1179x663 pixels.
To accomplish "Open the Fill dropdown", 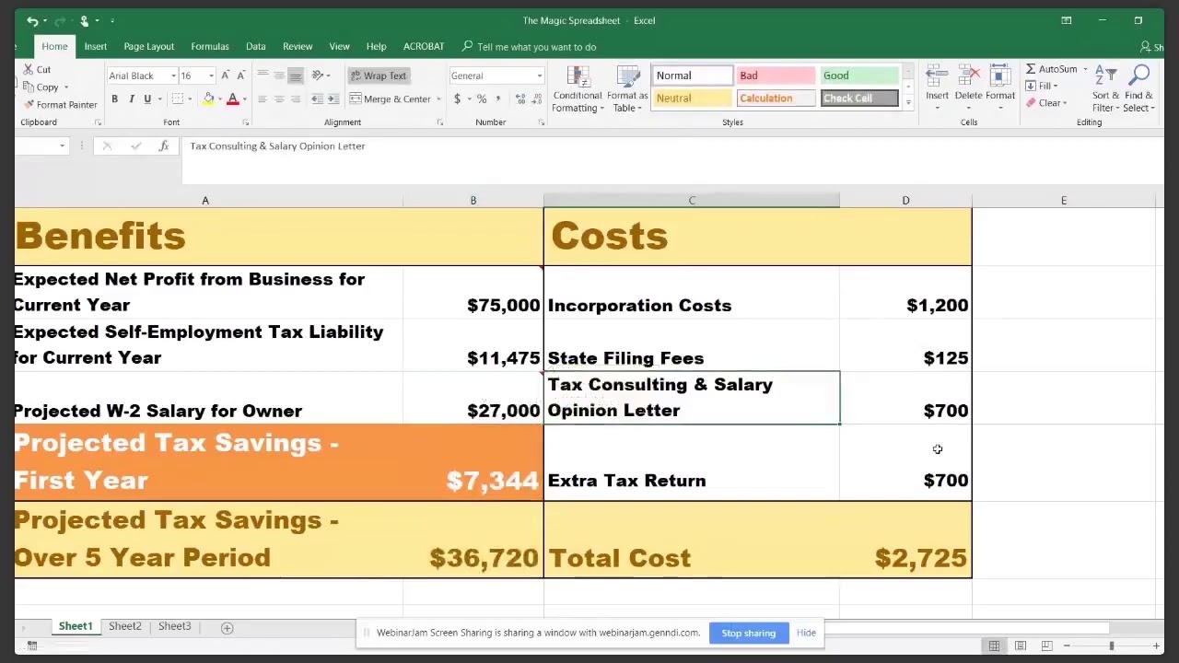I will [x=1044, y=86].
